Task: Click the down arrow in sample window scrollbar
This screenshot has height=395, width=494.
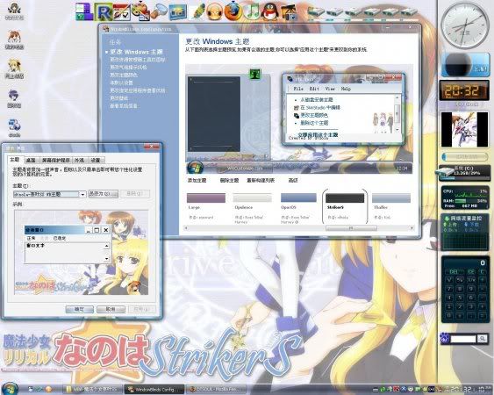Action: [x=107, y=259]
